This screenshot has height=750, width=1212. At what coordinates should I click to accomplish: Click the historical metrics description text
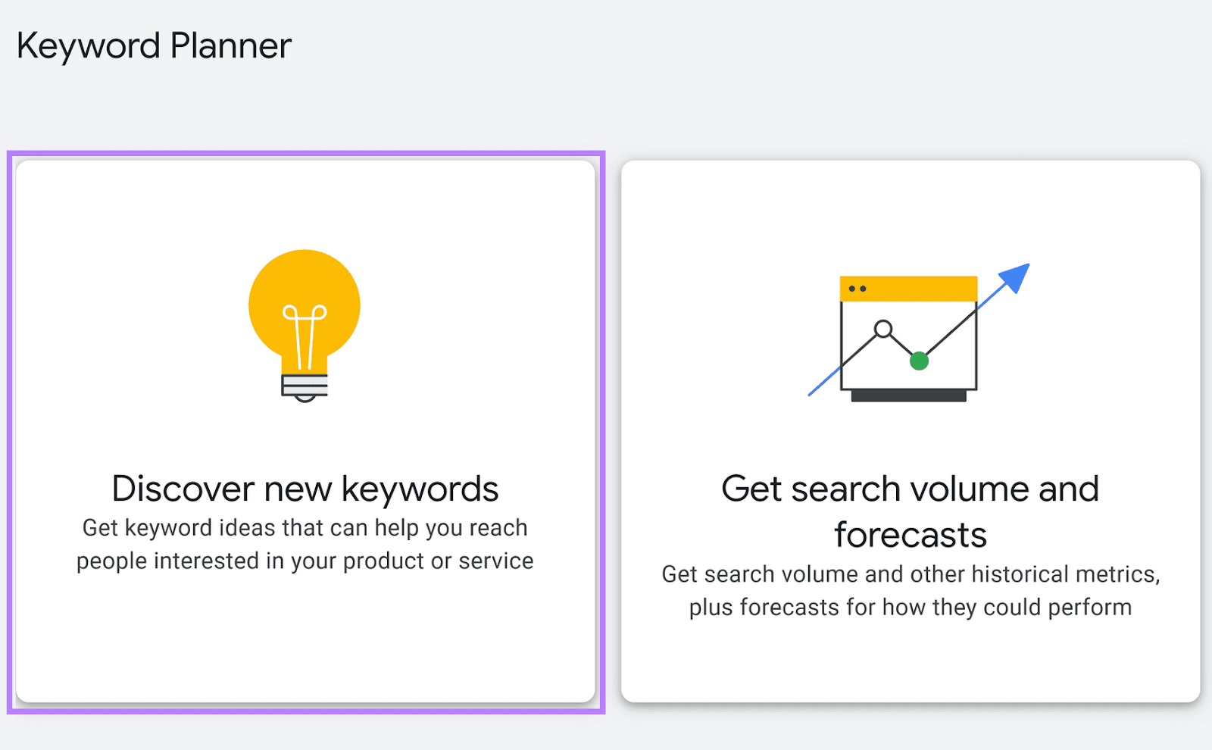909,590
